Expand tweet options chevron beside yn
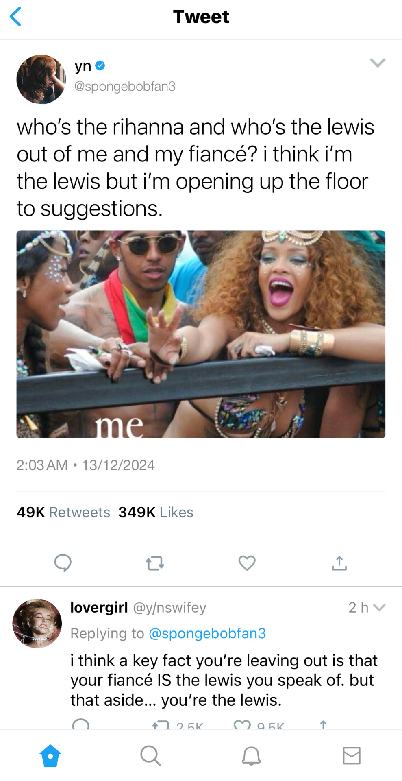 pyautogui.click(x=378, y=63)
